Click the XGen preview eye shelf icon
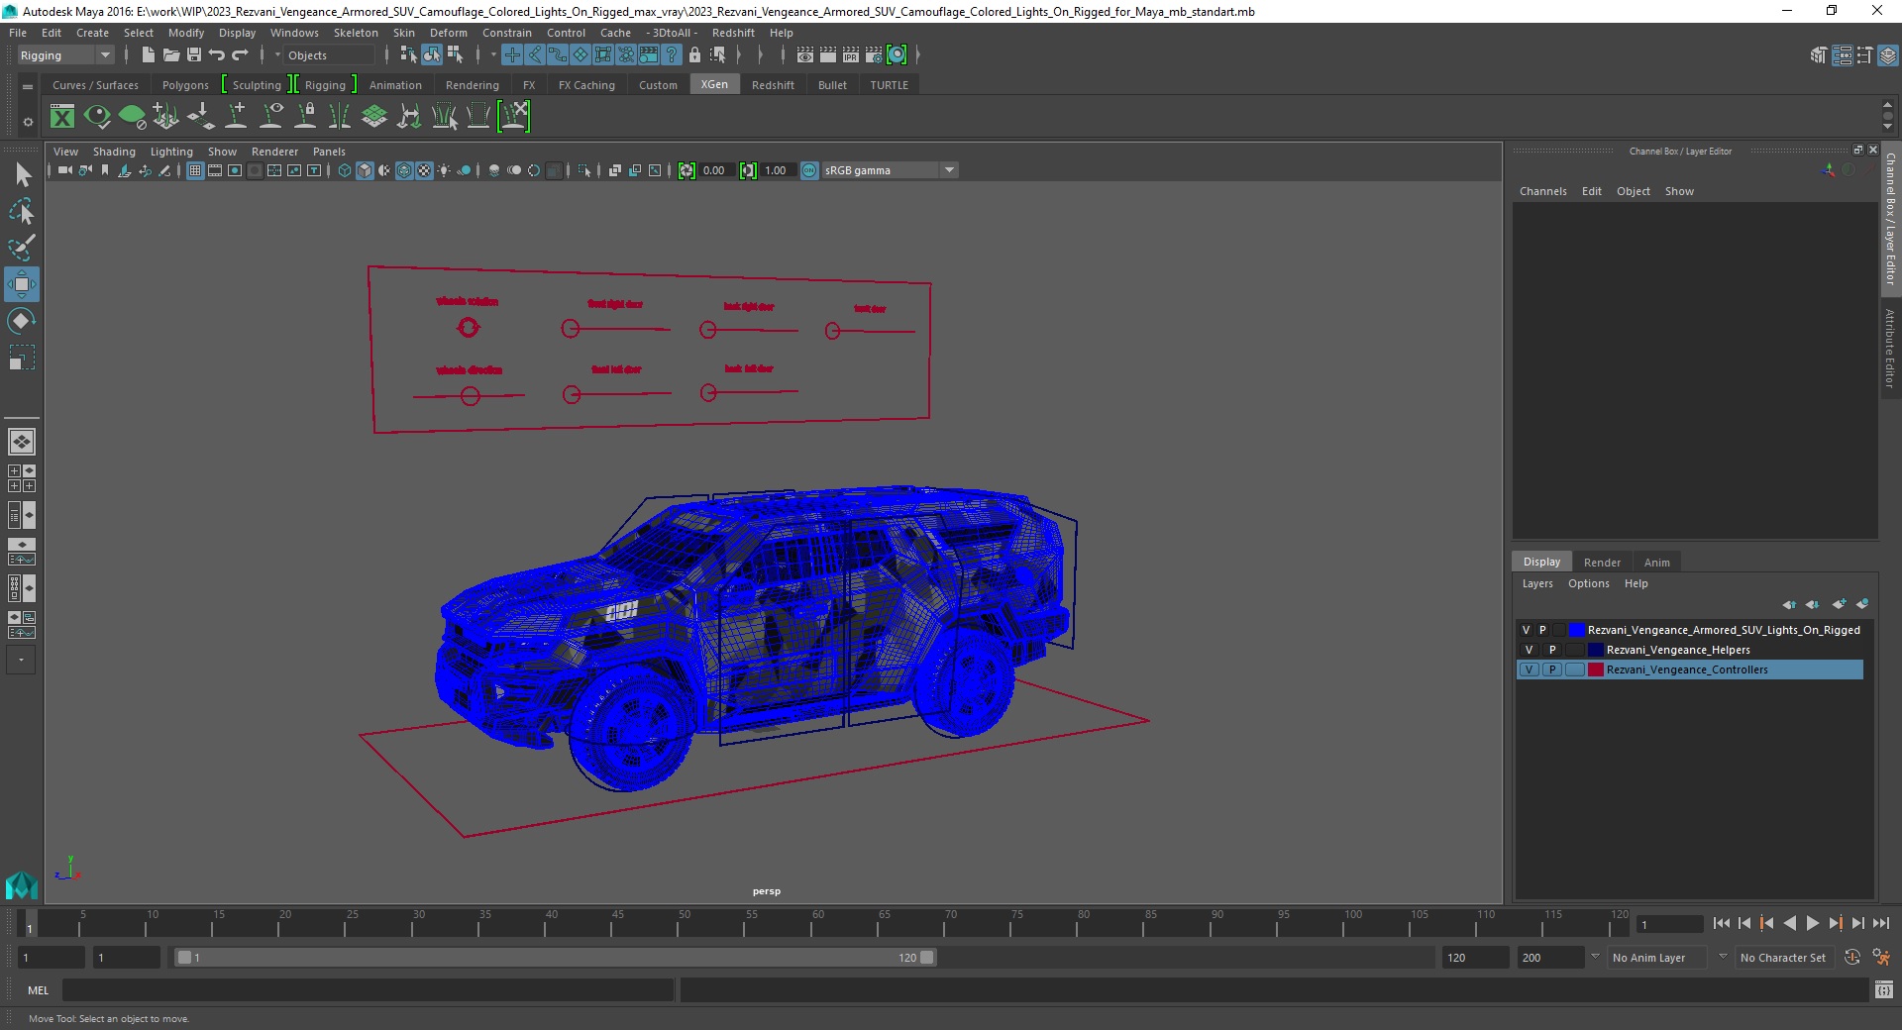Image resolution: width=1902 pixels, height=1030 pixels. click(x=97, y=117)
